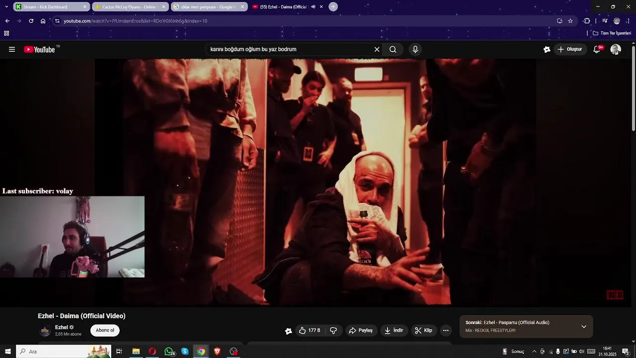Open the apps grid in bookmarks bar
This screenshot has height=358, width=636.
pyautogui.click(x=6, y=33)
